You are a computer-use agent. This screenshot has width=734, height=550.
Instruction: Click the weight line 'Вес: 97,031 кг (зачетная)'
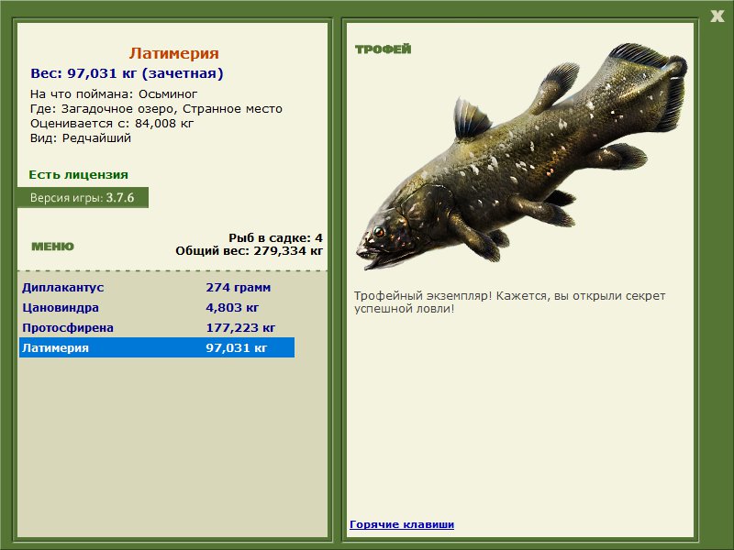pos(127,73)
